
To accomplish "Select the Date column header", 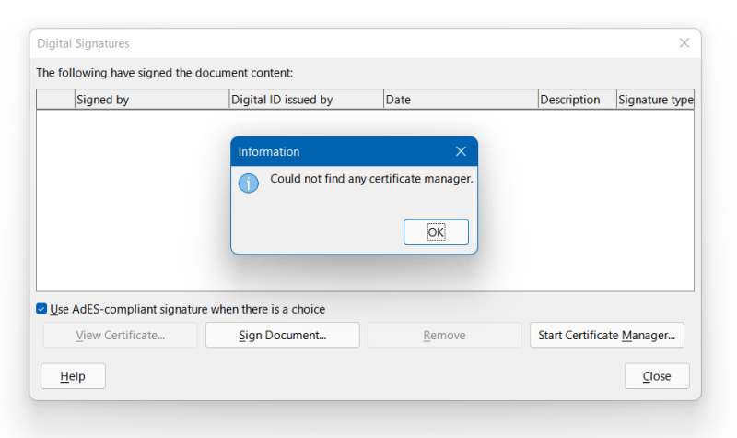I will pyautogui.click(x=460, y=100).
